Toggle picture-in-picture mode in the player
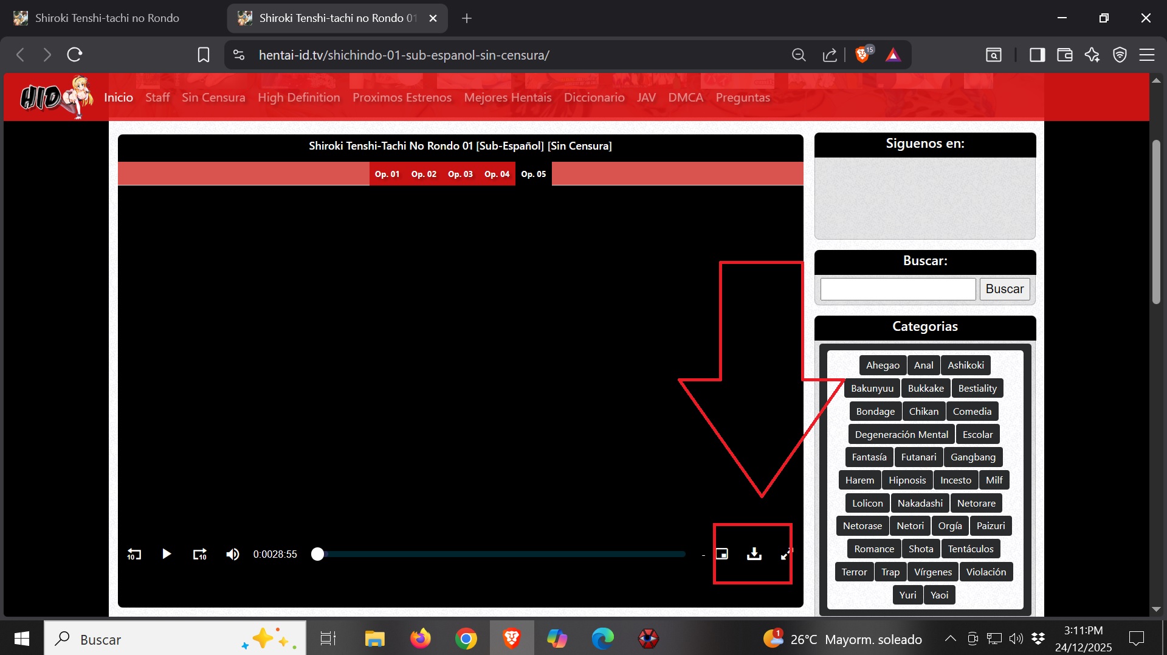This screenshot has height=655, width=1167. (x=722, y=554)
